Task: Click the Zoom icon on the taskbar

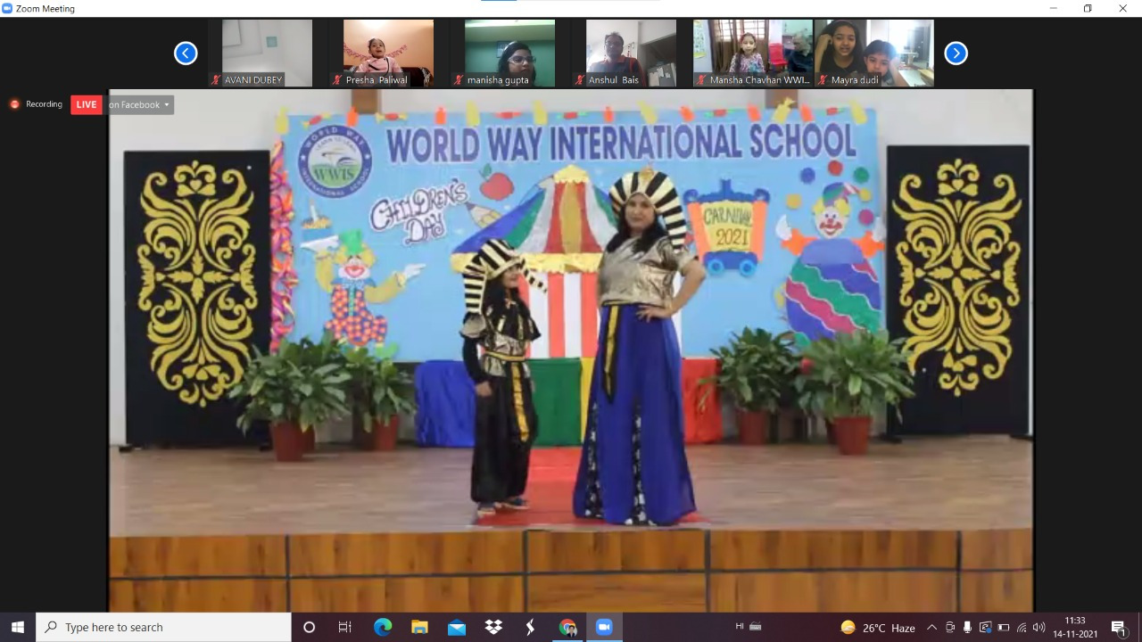Action: point(604,627)
